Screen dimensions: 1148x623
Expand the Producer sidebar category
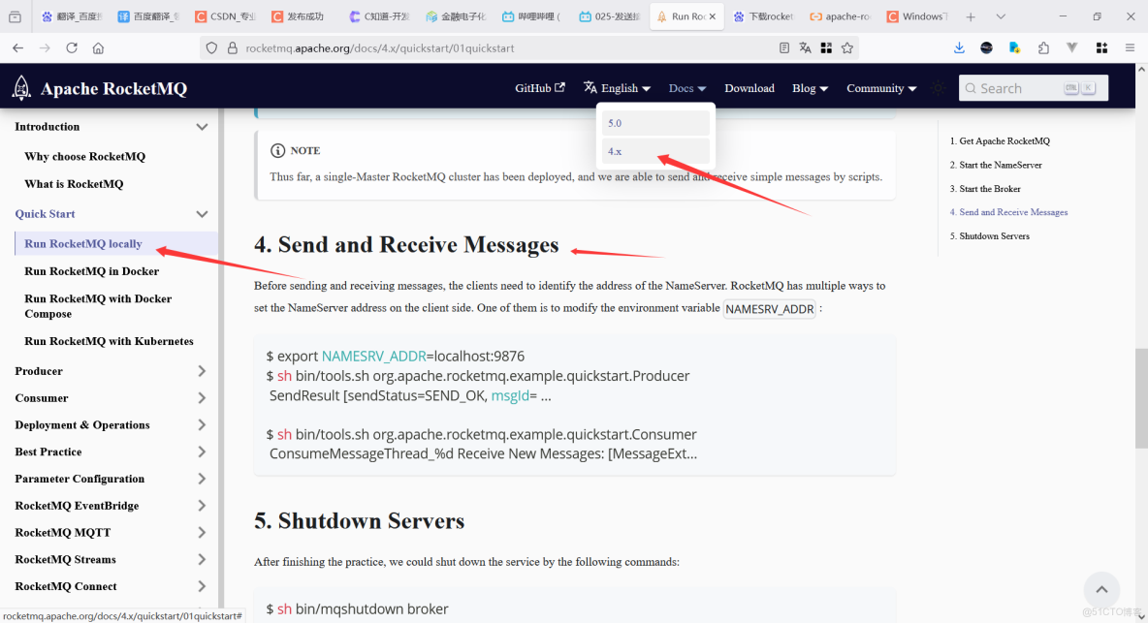202,371
